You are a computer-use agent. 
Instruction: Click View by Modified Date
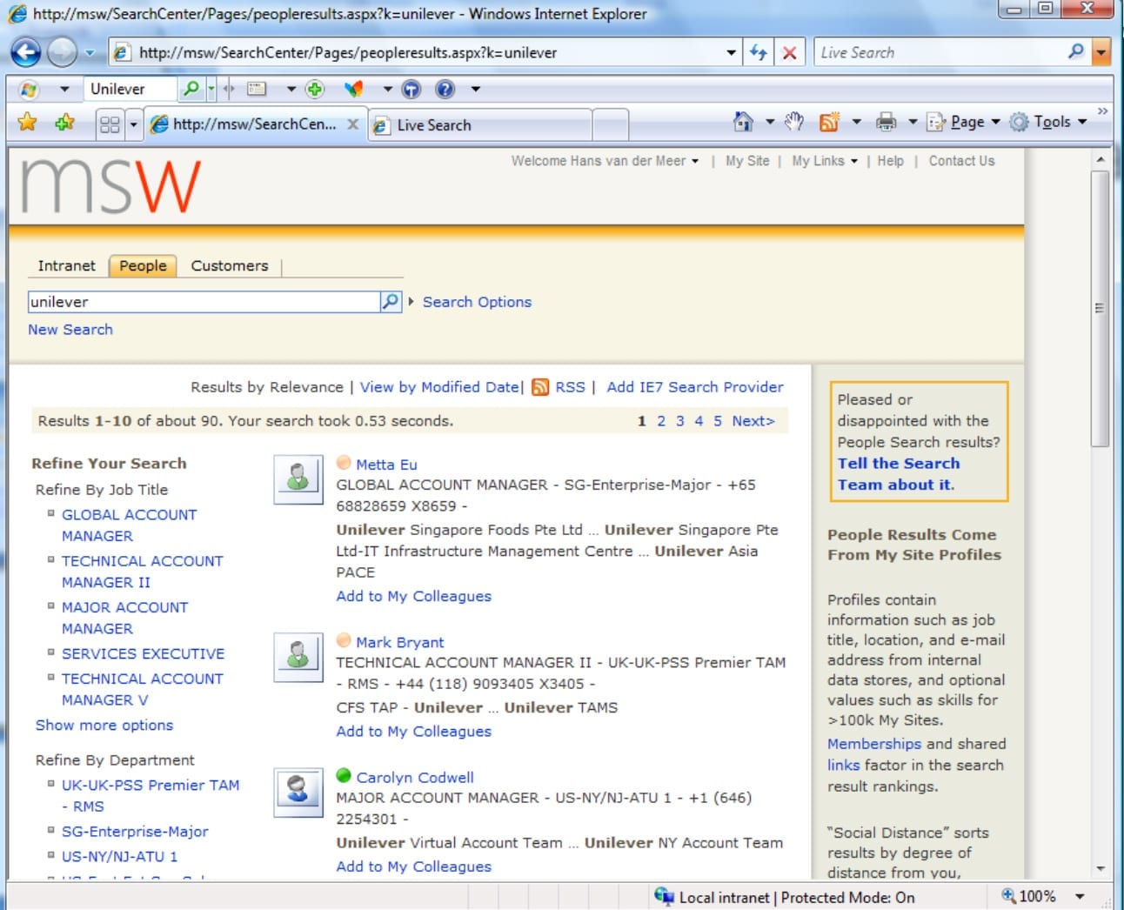(x=439, y=387)
